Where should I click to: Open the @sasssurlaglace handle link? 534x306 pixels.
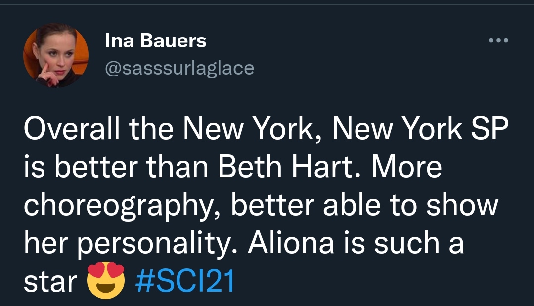pos(179,68)
